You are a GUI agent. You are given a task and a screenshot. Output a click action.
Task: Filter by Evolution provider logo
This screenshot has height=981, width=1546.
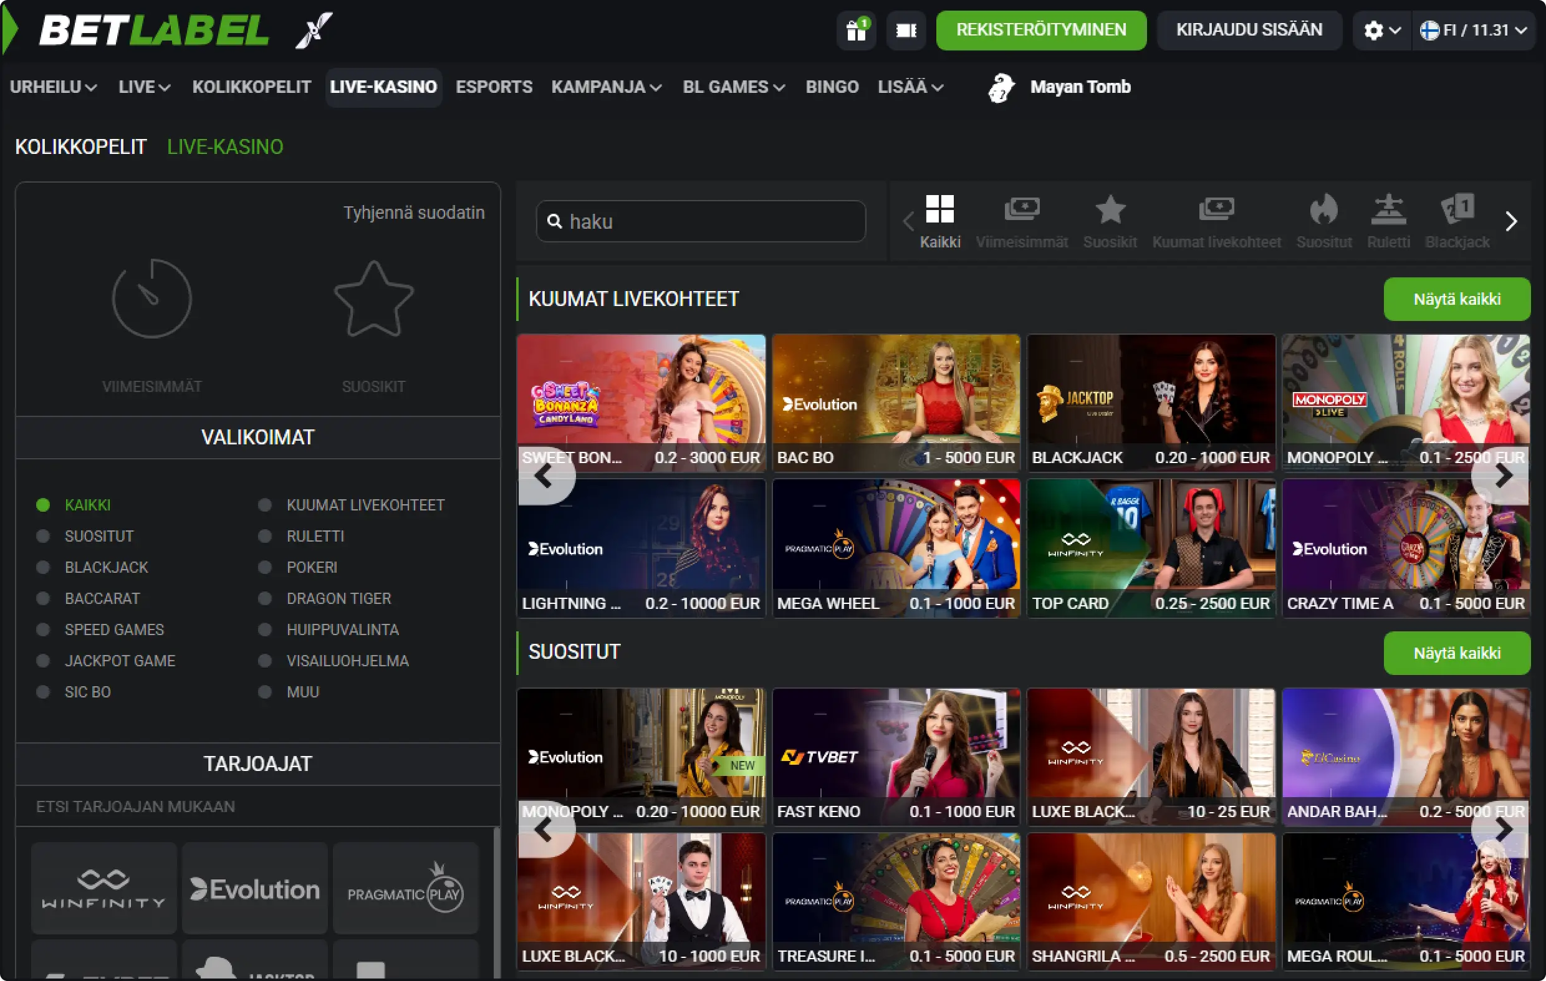255,889
